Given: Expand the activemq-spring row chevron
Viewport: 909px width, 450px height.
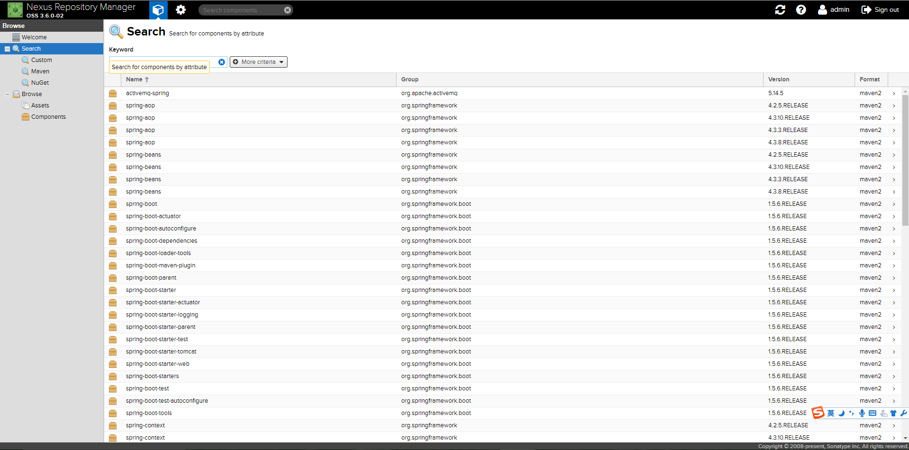Looking at the screenshot, I should click(894, 94).
